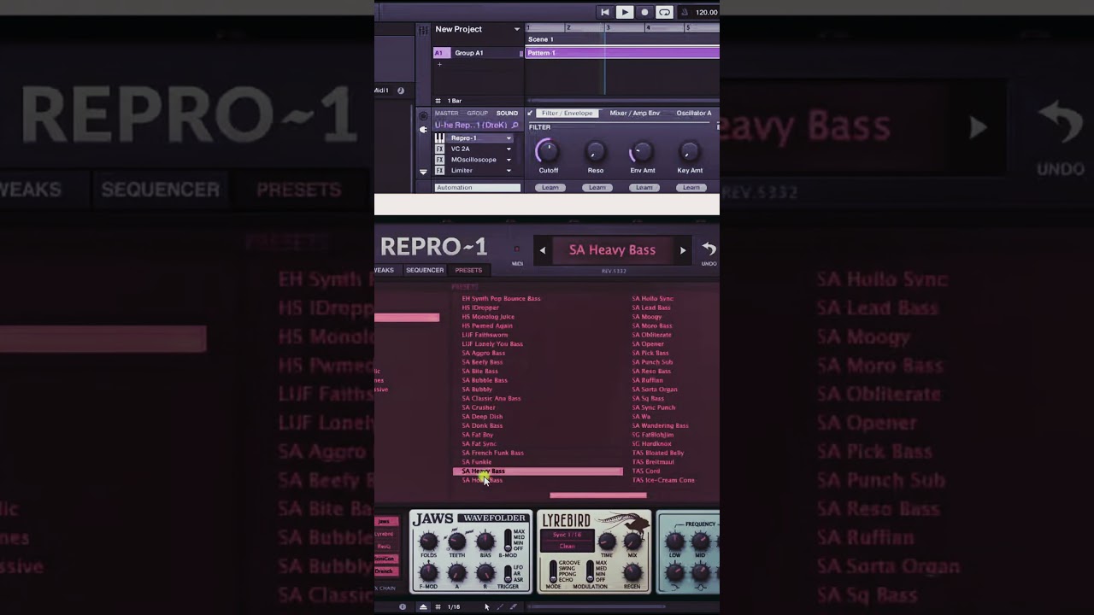Viewport: 1094px width, 615px height.
Task: Toggle the MODE switch in Lyrebird
Action: pos(552,571)
